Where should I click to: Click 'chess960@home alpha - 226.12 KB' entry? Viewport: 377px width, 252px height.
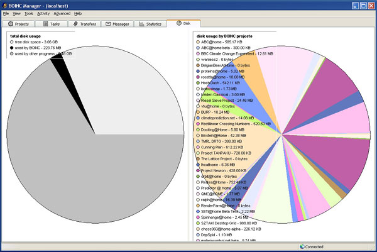pos(231,229)
